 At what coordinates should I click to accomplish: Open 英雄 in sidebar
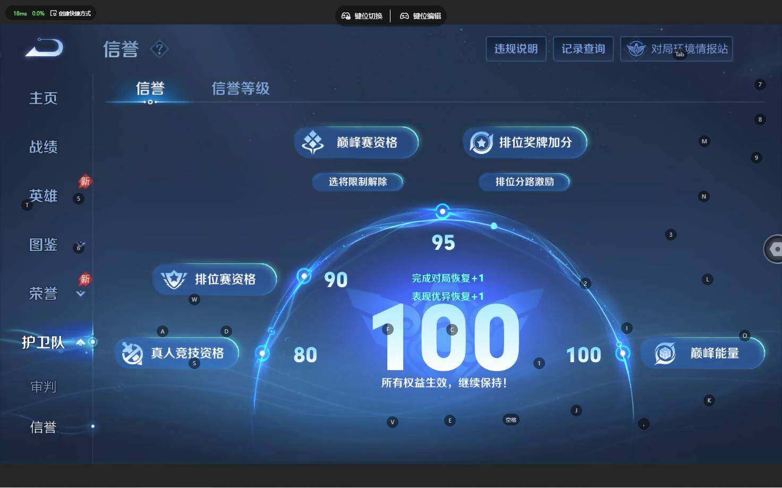click(43, 196)
